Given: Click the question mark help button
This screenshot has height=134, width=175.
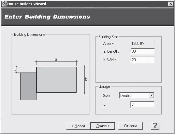Looking at the screenshot, I should [155, 126].
